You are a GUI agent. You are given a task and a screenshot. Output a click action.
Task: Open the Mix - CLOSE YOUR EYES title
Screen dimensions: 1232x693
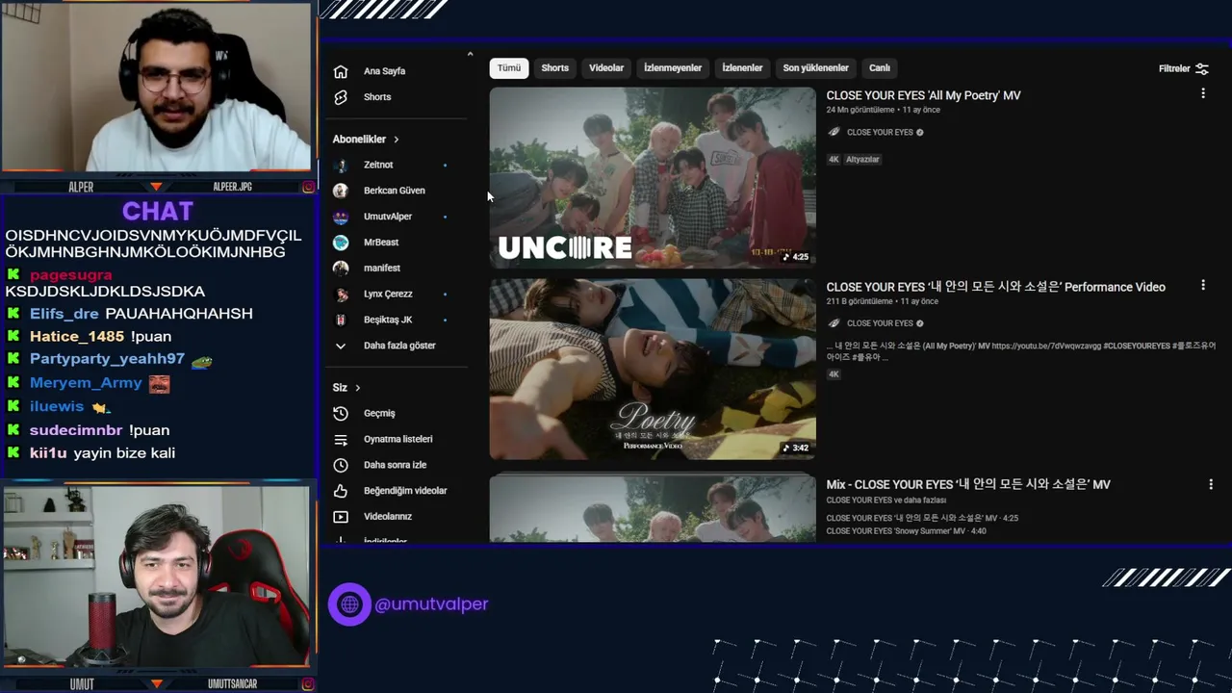point(967,484)
